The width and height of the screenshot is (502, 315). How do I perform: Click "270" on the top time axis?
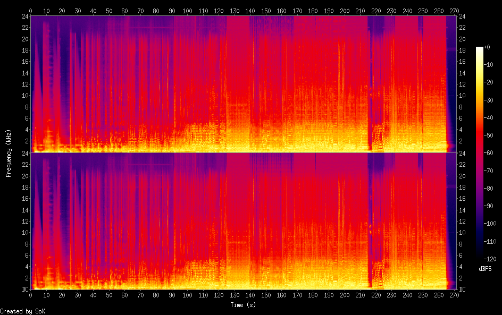454,11
